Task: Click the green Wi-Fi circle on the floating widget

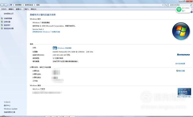Action: tap(179, 9)
